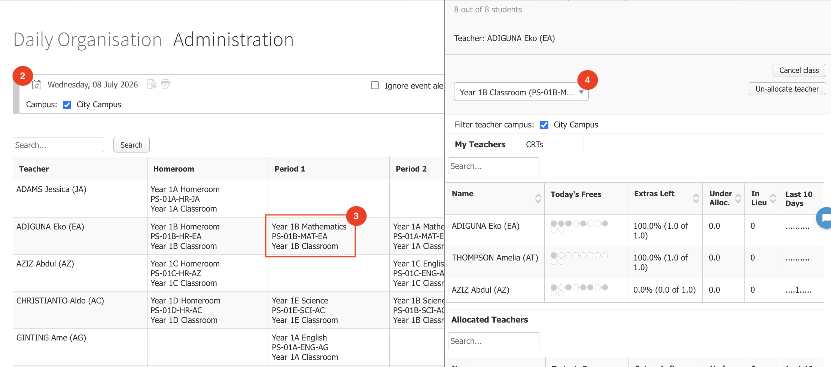The height and width of the screenshot is (367, 831).
Task: Open Year 1A Mathematics Period 2 class
Action: point(417,236)
